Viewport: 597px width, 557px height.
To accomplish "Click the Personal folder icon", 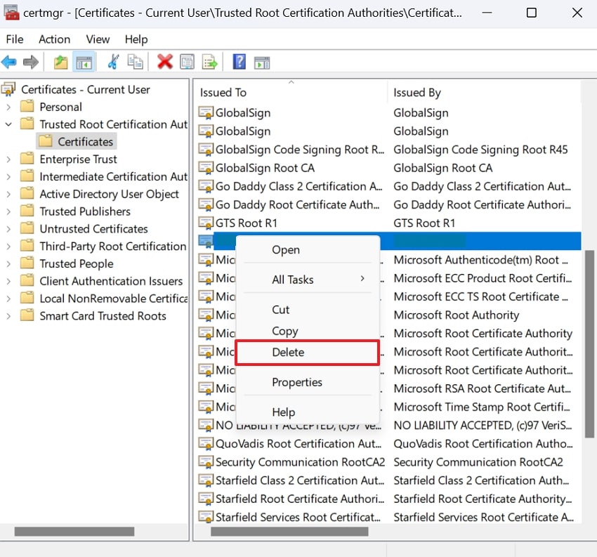I will 27,106.
